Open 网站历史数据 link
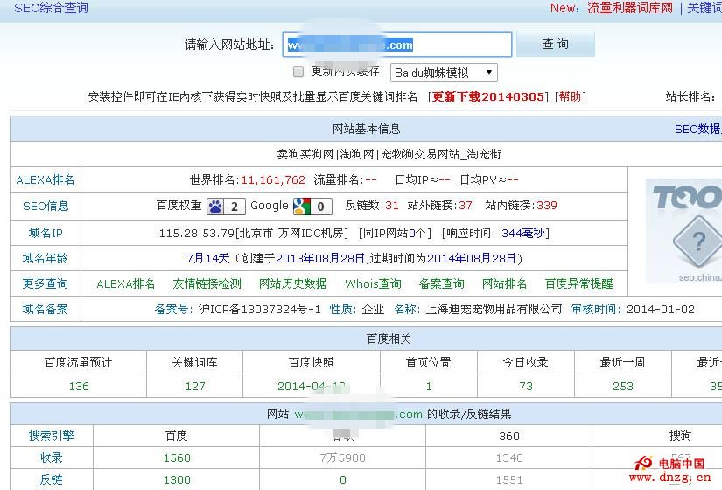The height and width of the screenshot is (490, 722). coord(292,283)
